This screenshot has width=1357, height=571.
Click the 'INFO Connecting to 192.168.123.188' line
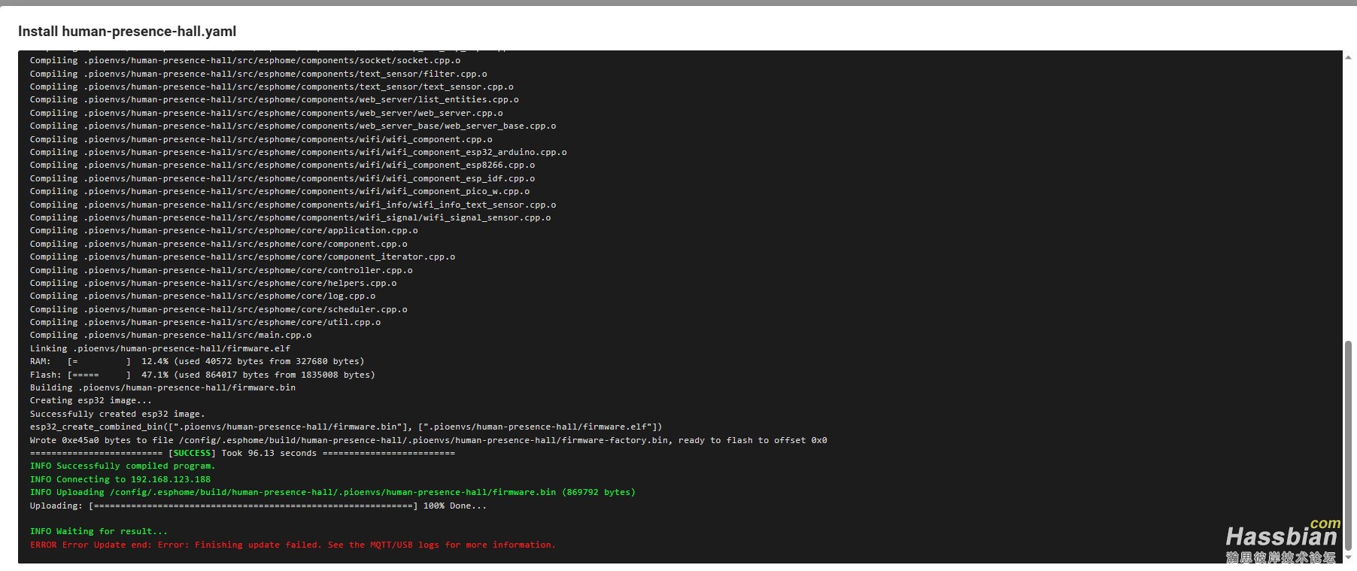coord(120,479)
